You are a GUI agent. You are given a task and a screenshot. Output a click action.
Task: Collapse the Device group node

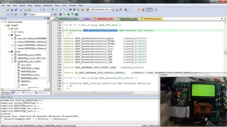(x=9, y=35)
